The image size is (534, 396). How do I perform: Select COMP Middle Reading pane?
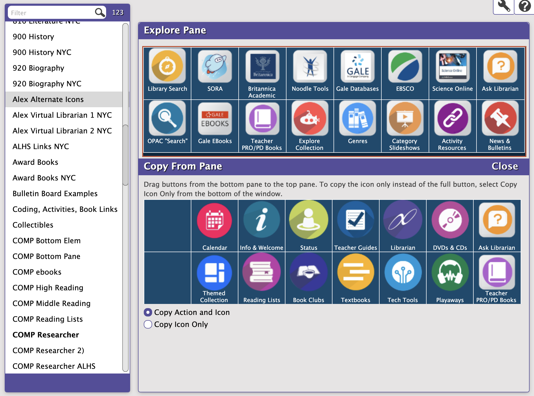click(64, 303)
